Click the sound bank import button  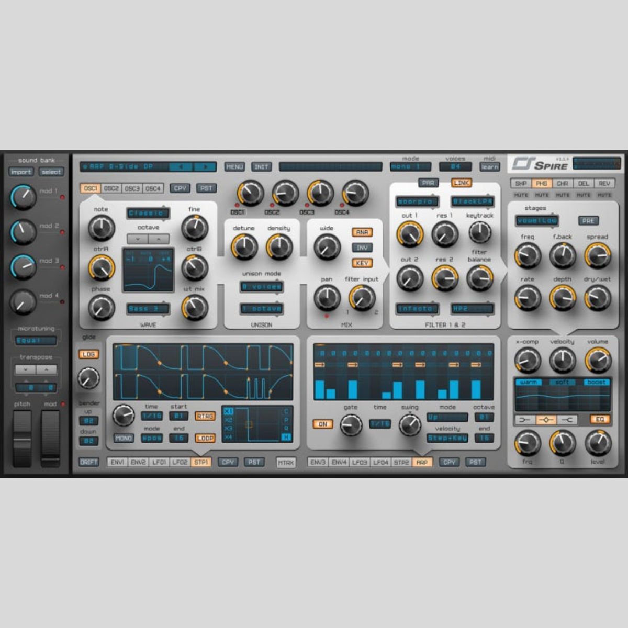21,172
